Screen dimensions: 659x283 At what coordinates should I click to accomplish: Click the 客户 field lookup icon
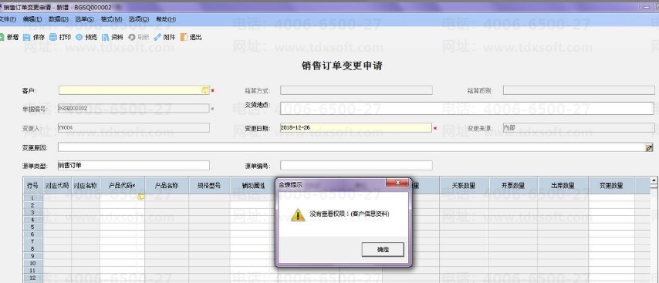click(205, 90)
